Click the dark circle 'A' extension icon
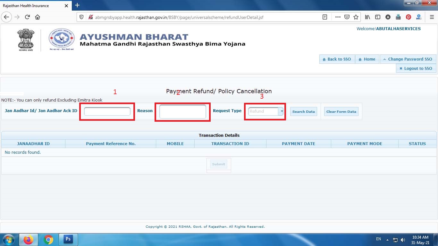Image resolution: width=438 pixels, height=246 pixels. (x=388, y=17)
